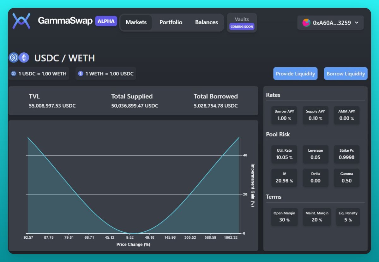The image size is (379, 262).
Task: Go to the Balances tab
Action: click(x=207, y=22)
